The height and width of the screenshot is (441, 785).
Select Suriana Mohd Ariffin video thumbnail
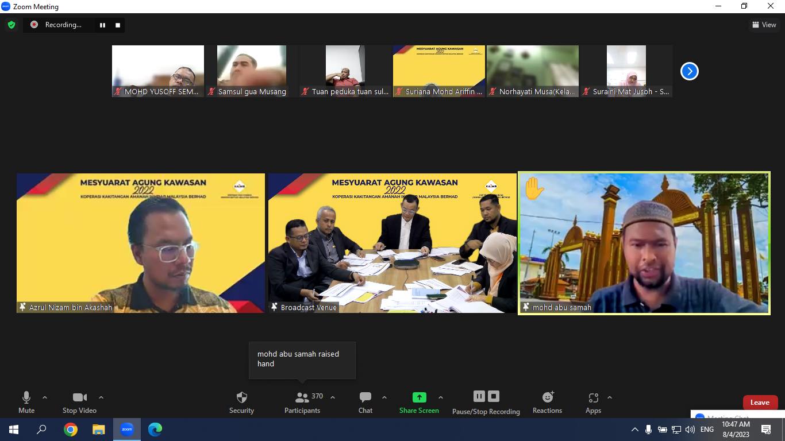(439, 71)
